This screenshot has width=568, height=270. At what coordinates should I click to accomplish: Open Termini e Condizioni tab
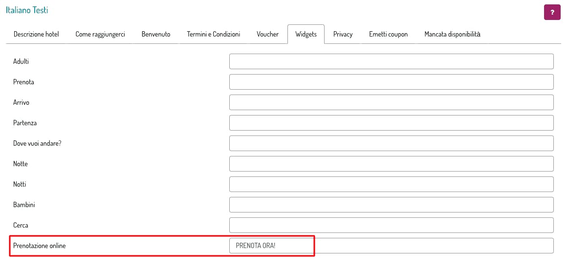(214, 34)
